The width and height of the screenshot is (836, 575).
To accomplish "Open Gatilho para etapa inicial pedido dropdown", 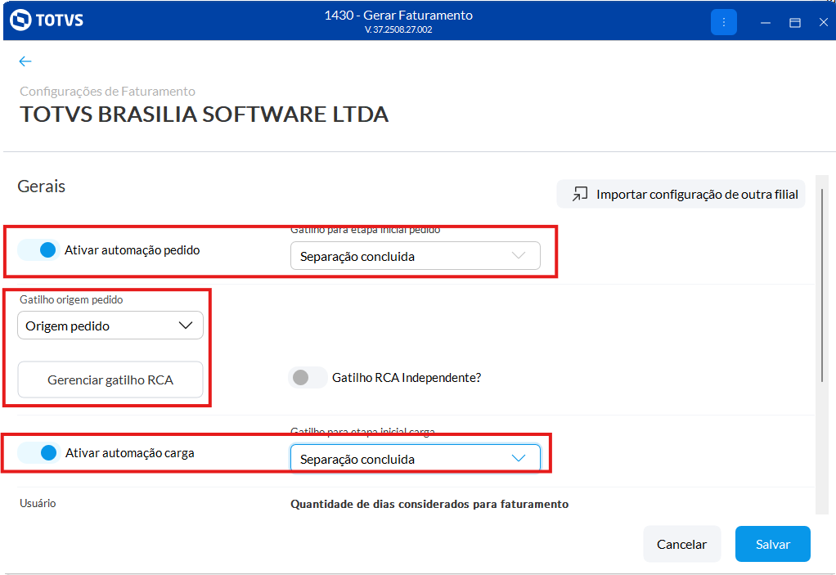I will 415,256.
